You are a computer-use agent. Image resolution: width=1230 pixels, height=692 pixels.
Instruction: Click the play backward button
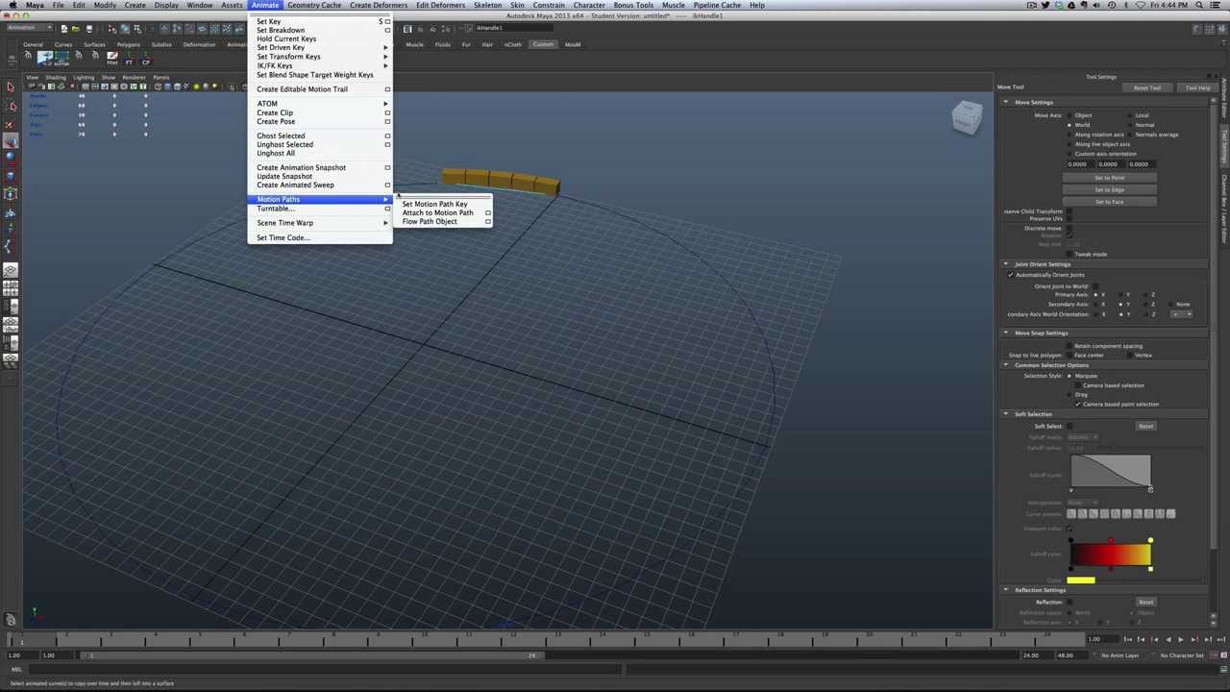(1168, 639)
